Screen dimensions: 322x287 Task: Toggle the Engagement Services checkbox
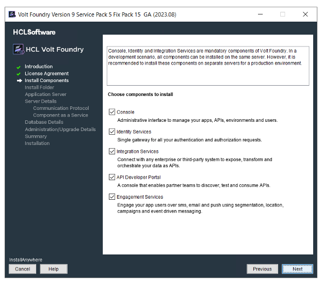tap(112, 197)
